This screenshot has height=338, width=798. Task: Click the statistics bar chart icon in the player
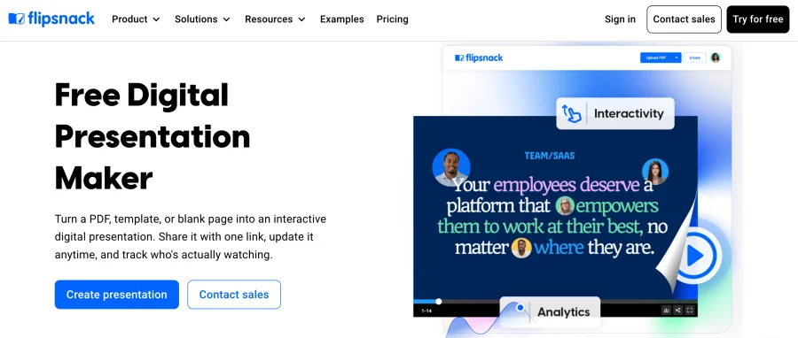666,310
